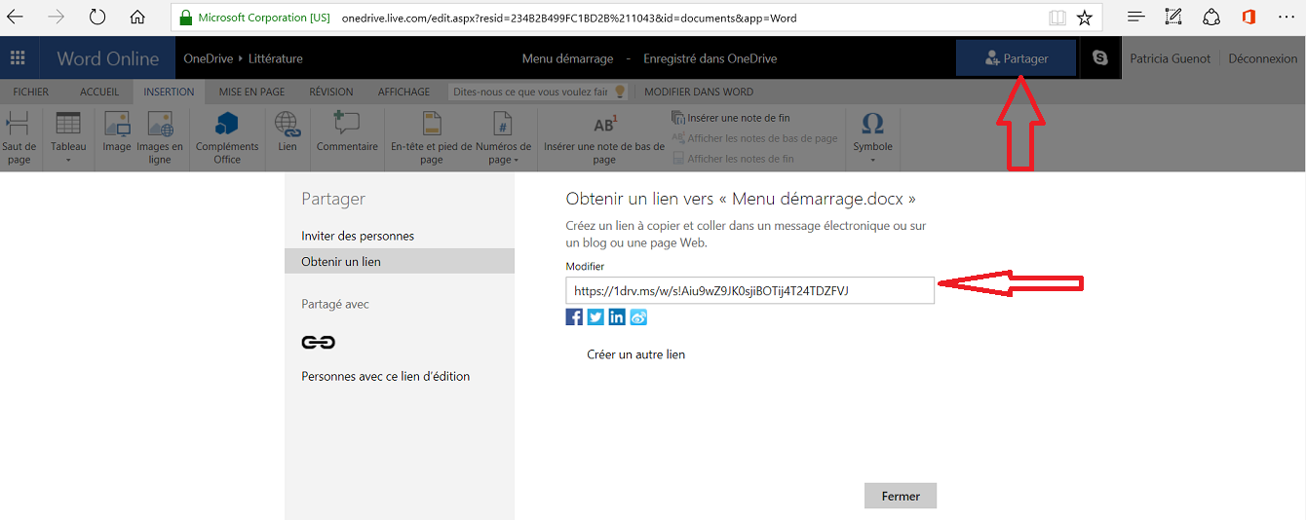1306x520 pixels.
Task: Open reading view book icon
Action: click(1057, 18)
